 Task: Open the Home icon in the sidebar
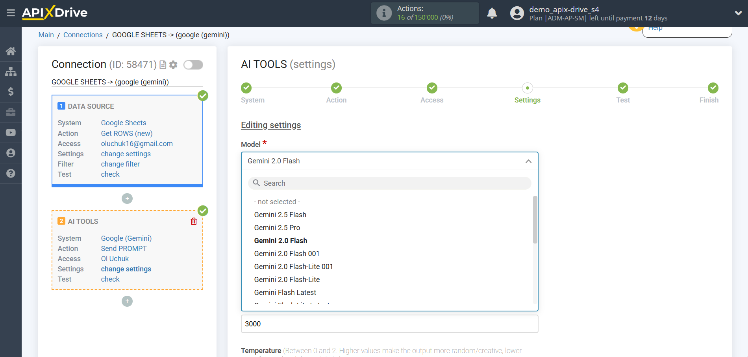click(11, 51)
